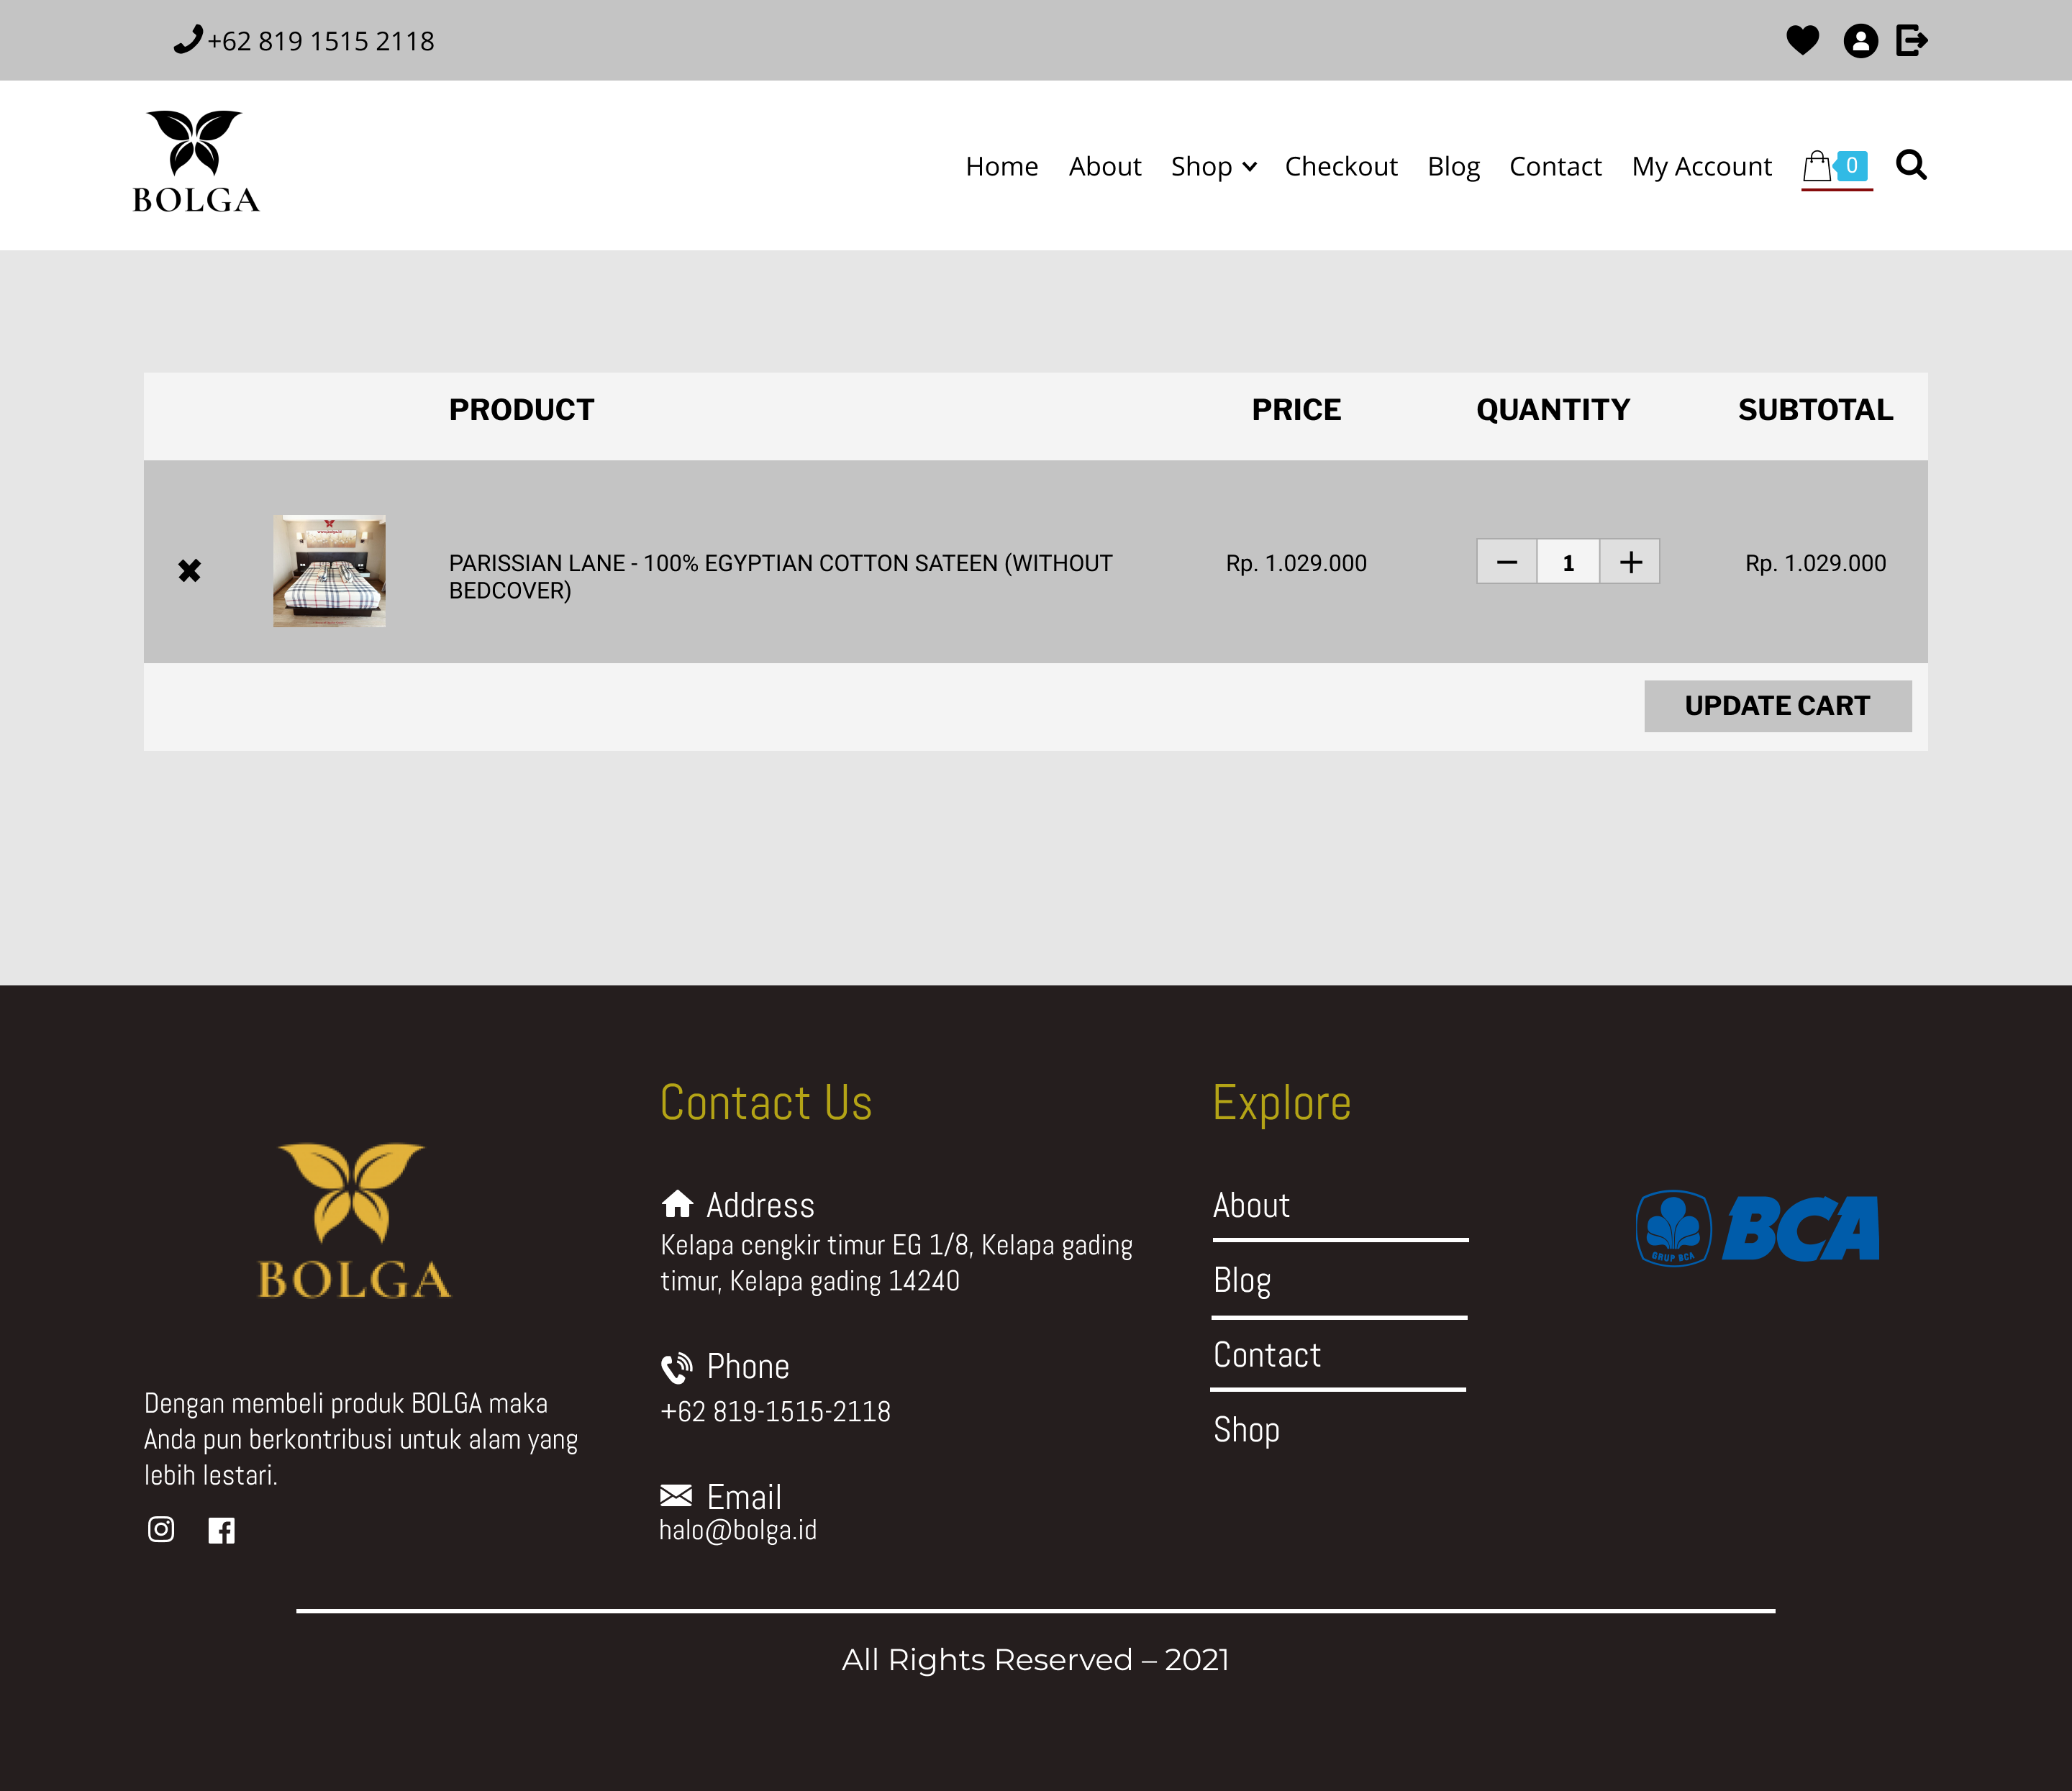Remove Parissian Lane item from cart
2072x1791 pixels.
click(189, 570)
